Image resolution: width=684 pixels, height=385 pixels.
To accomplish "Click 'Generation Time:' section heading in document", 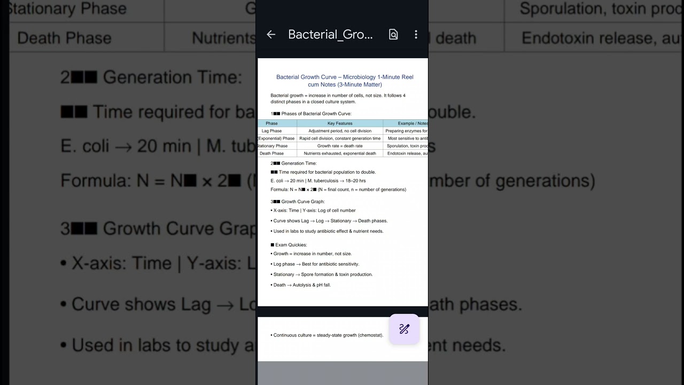I will click(293, 163).
